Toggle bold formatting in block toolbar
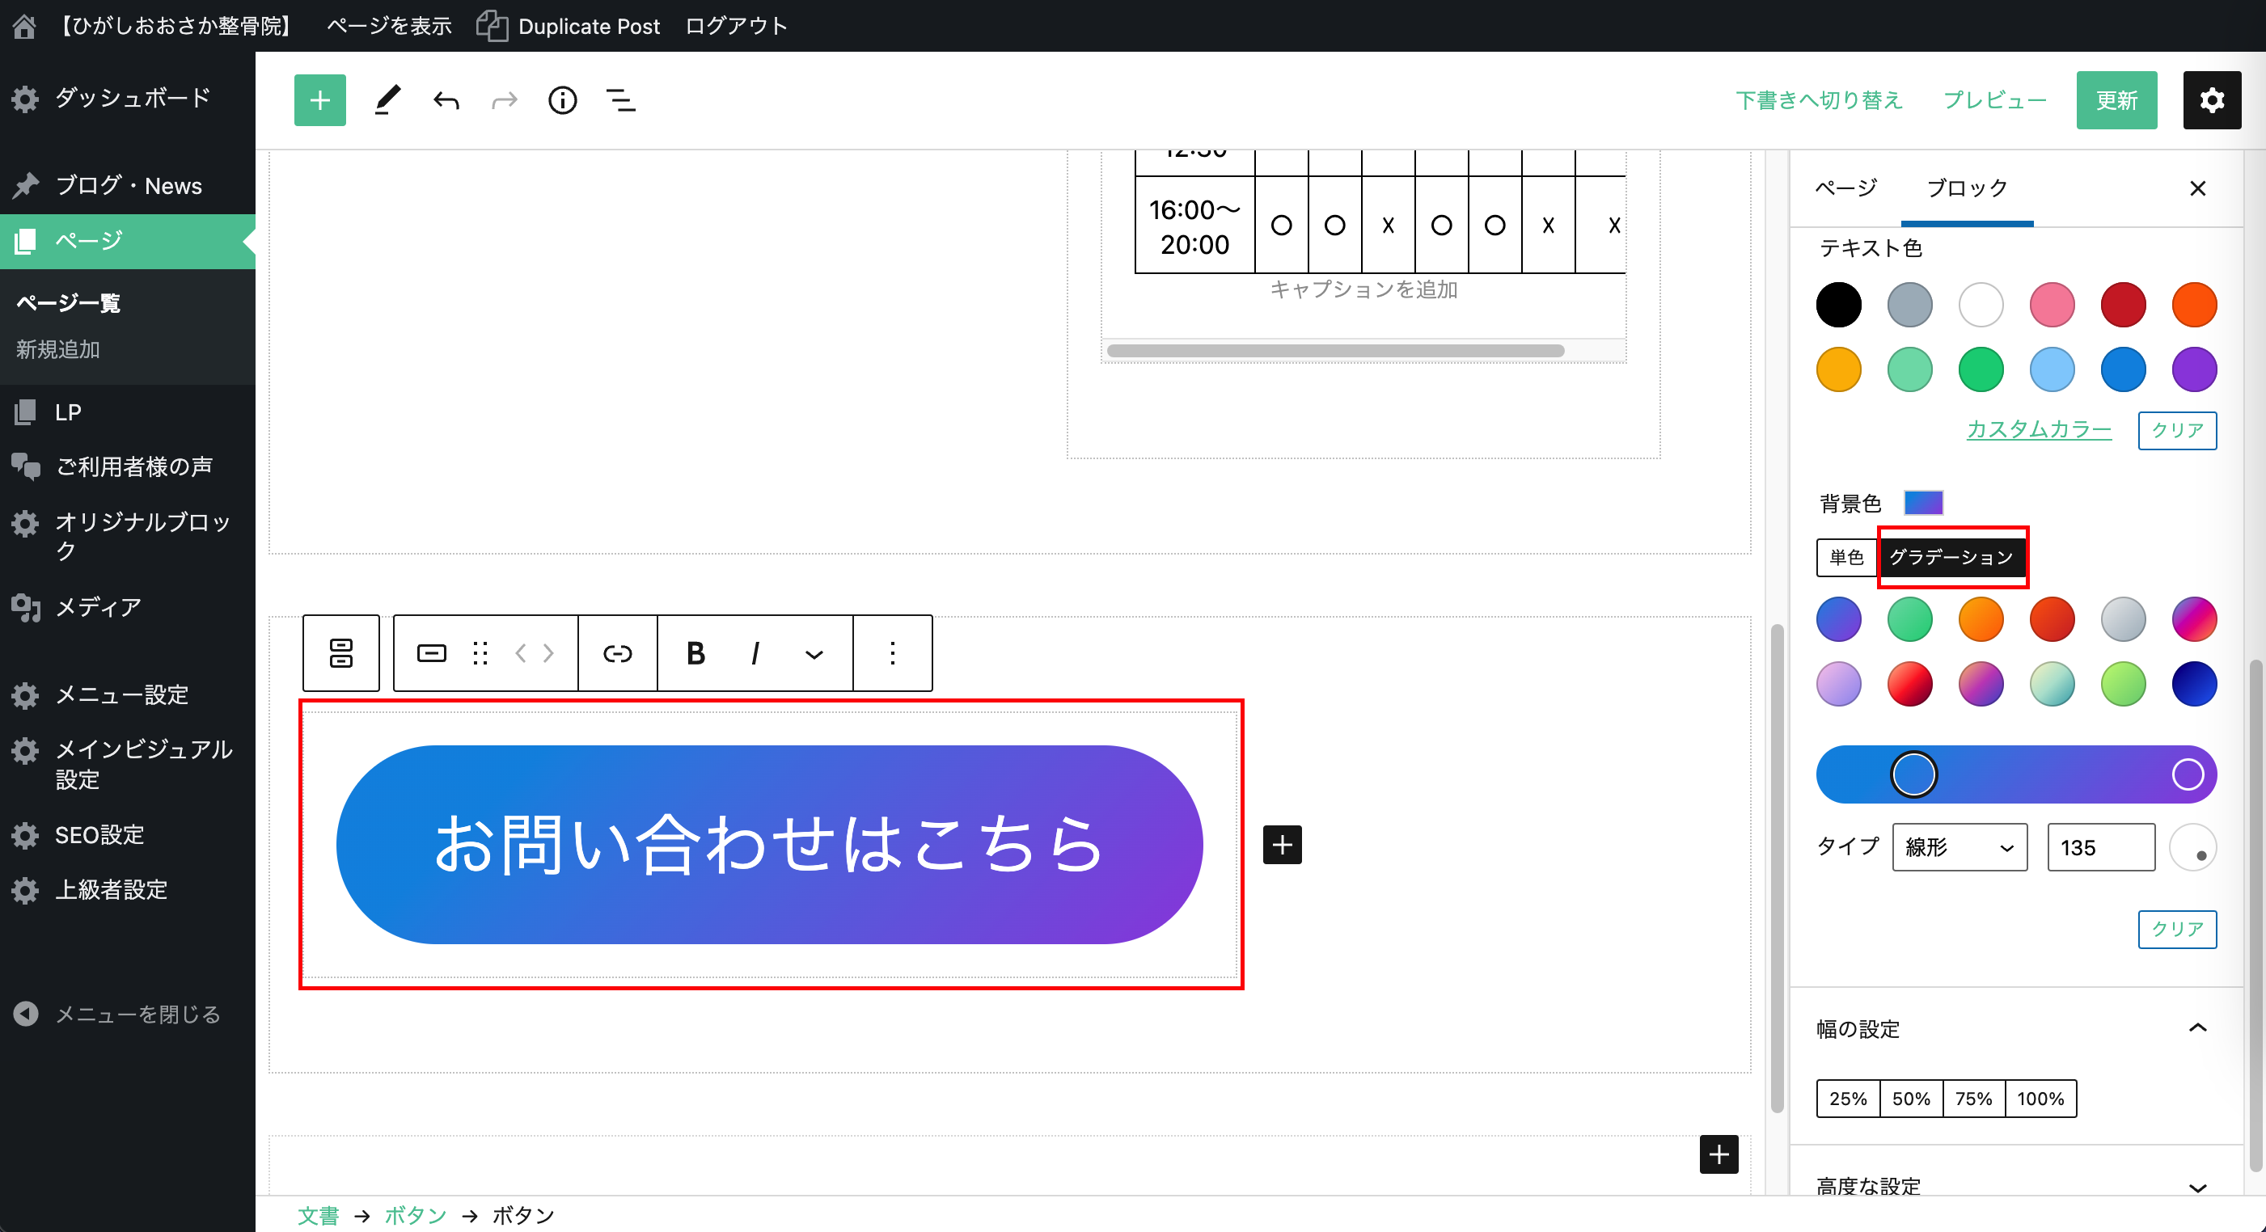The height and width of the screenshot is (1232, 2266). pos(695,653)
